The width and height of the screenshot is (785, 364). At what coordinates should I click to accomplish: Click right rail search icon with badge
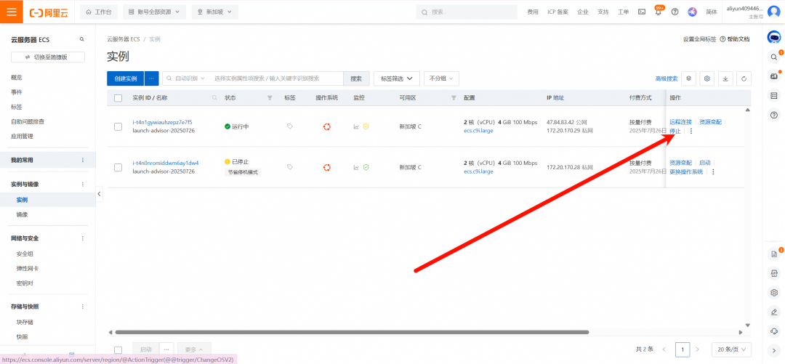pyautogui.click(x=774, y=57)
